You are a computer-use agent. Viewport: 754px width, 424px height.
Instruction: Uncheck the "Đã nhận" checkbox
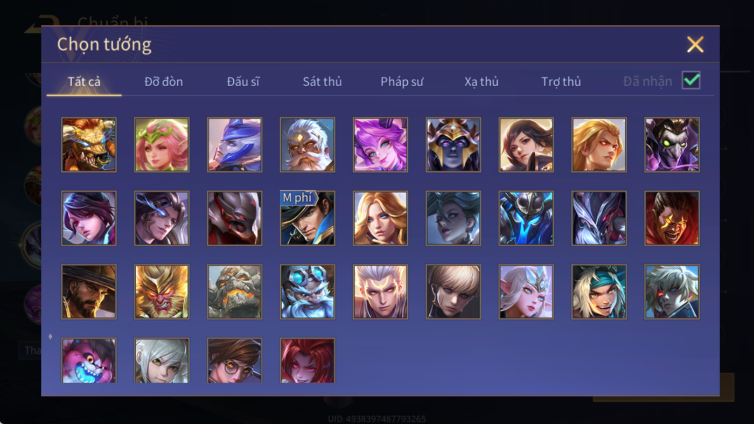point(691,81)
